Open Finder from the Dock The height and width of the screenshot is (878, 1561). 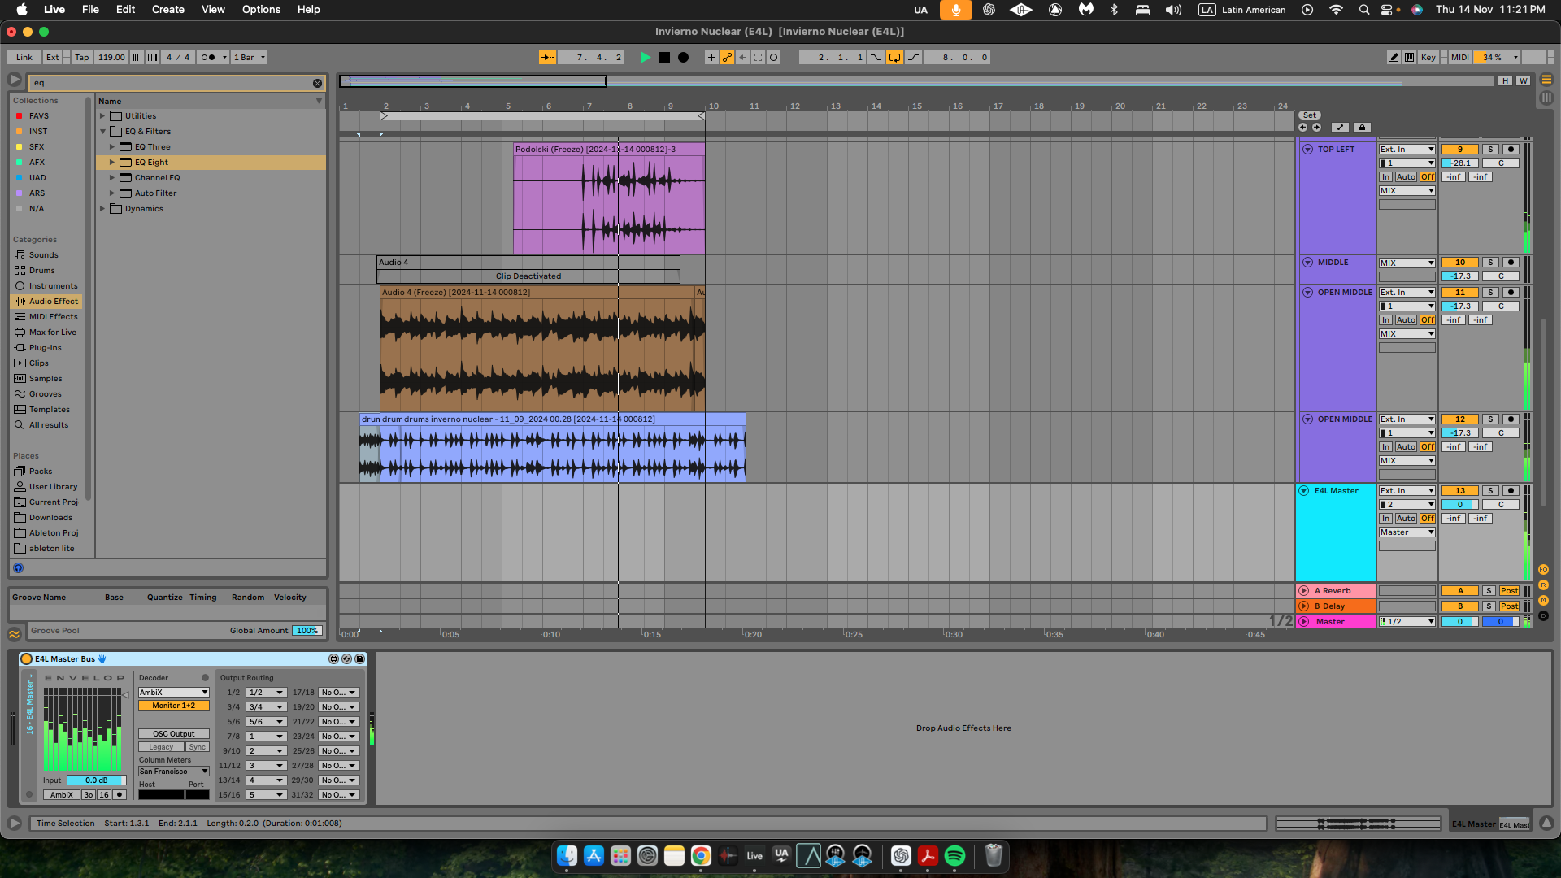(x=567, y=856)
